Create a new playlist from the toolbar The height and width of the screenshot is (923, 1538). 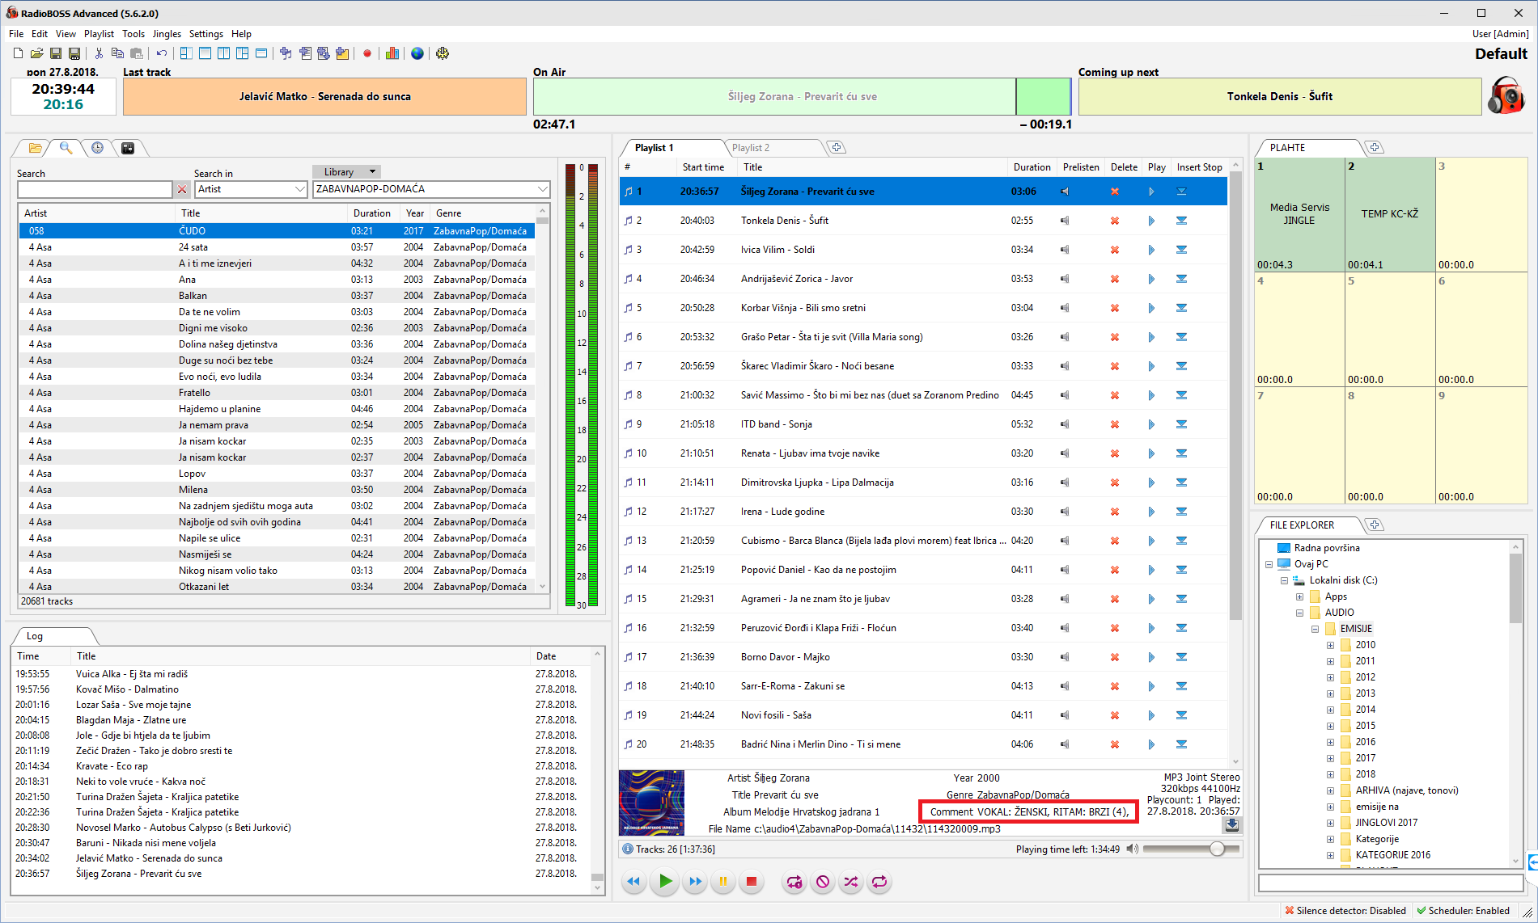click(x=18, y=53)
